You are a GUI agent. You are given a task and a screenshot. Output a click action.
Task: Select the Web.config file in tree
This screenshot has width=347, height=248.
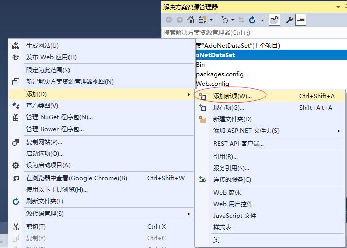[x=213, y=83]
